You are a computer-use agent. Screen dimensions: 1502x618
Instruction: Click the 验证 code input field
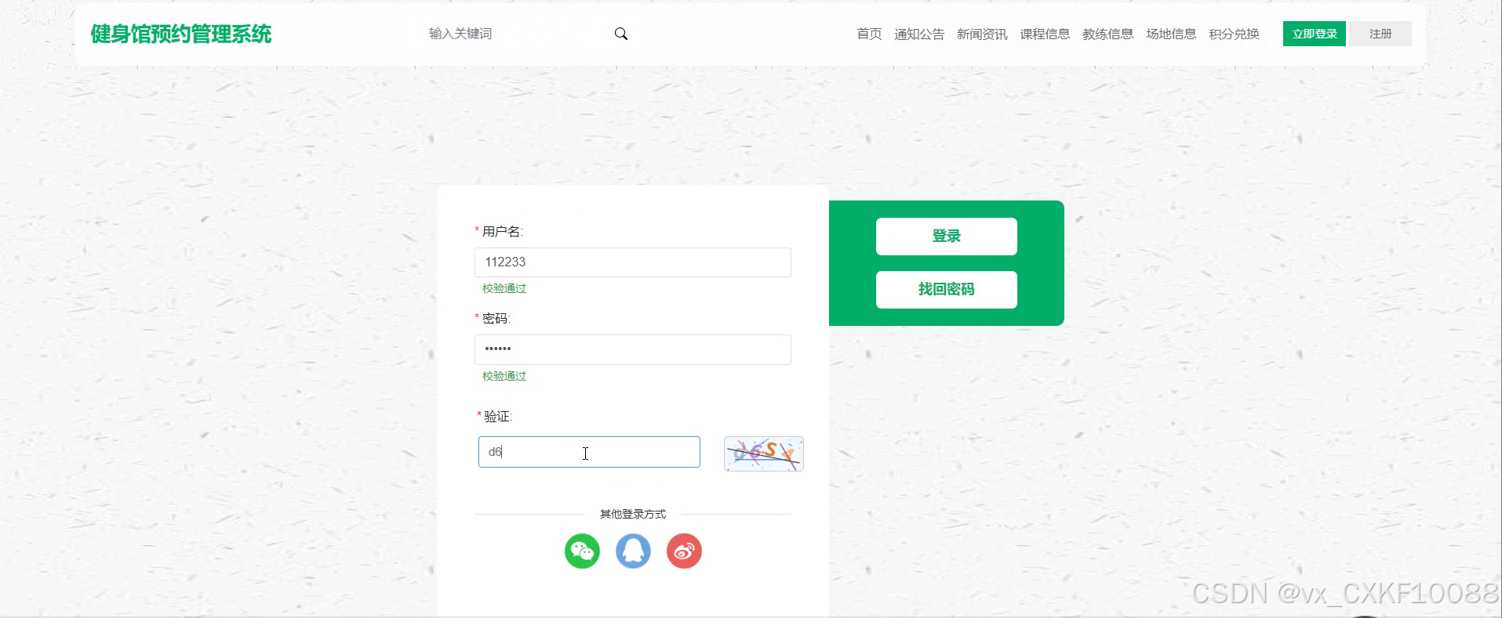tap(589, 452)
